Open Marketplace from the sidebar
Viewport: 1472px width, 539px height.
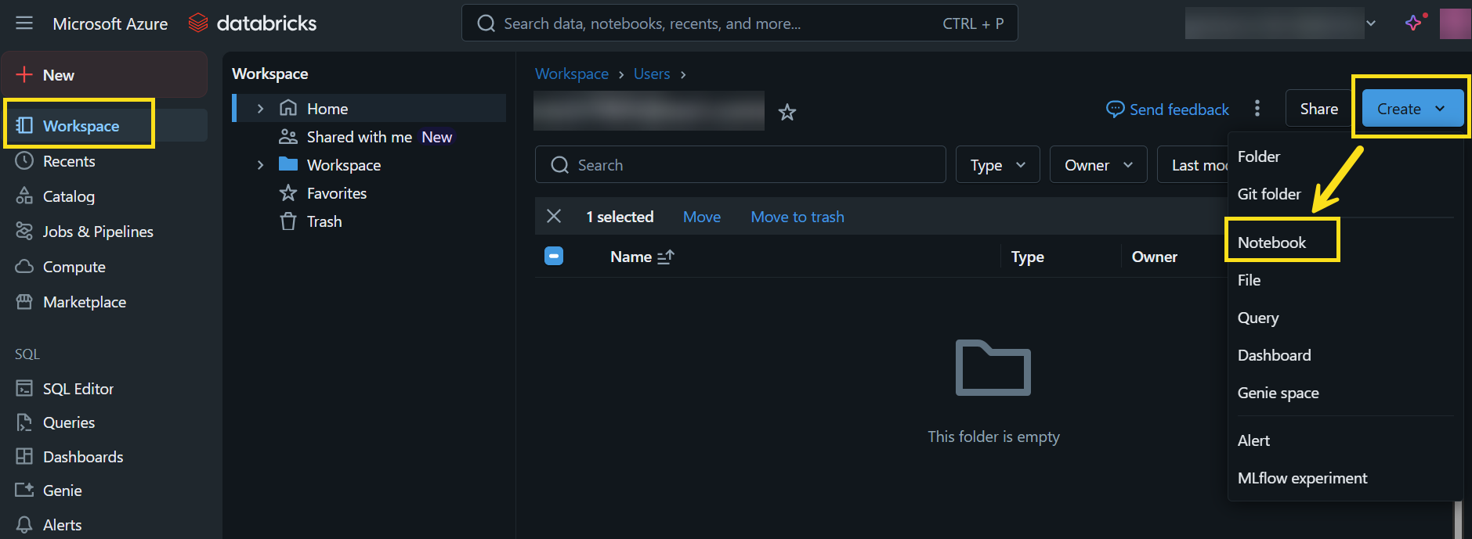click(x=84, y=302)
